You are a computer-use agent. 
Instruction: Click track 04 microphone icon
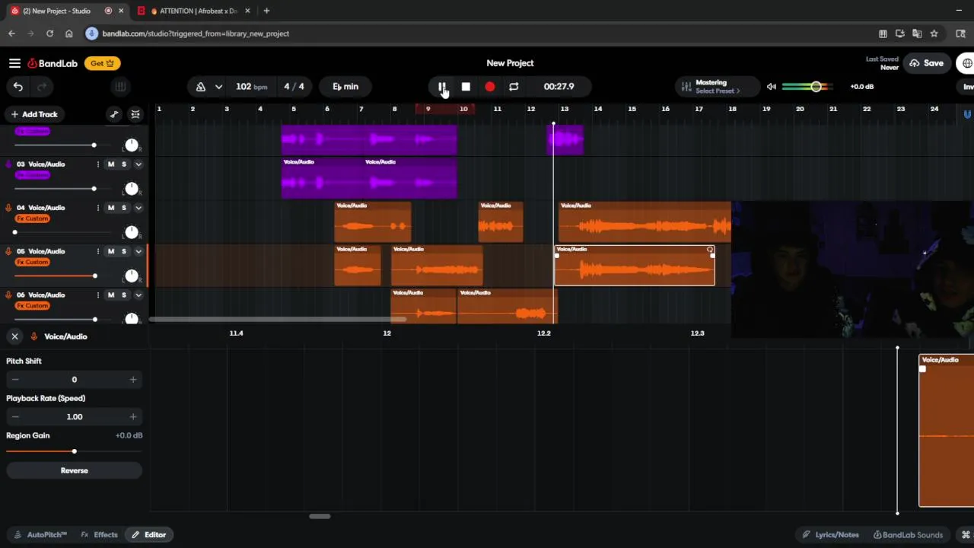point(8,208)
